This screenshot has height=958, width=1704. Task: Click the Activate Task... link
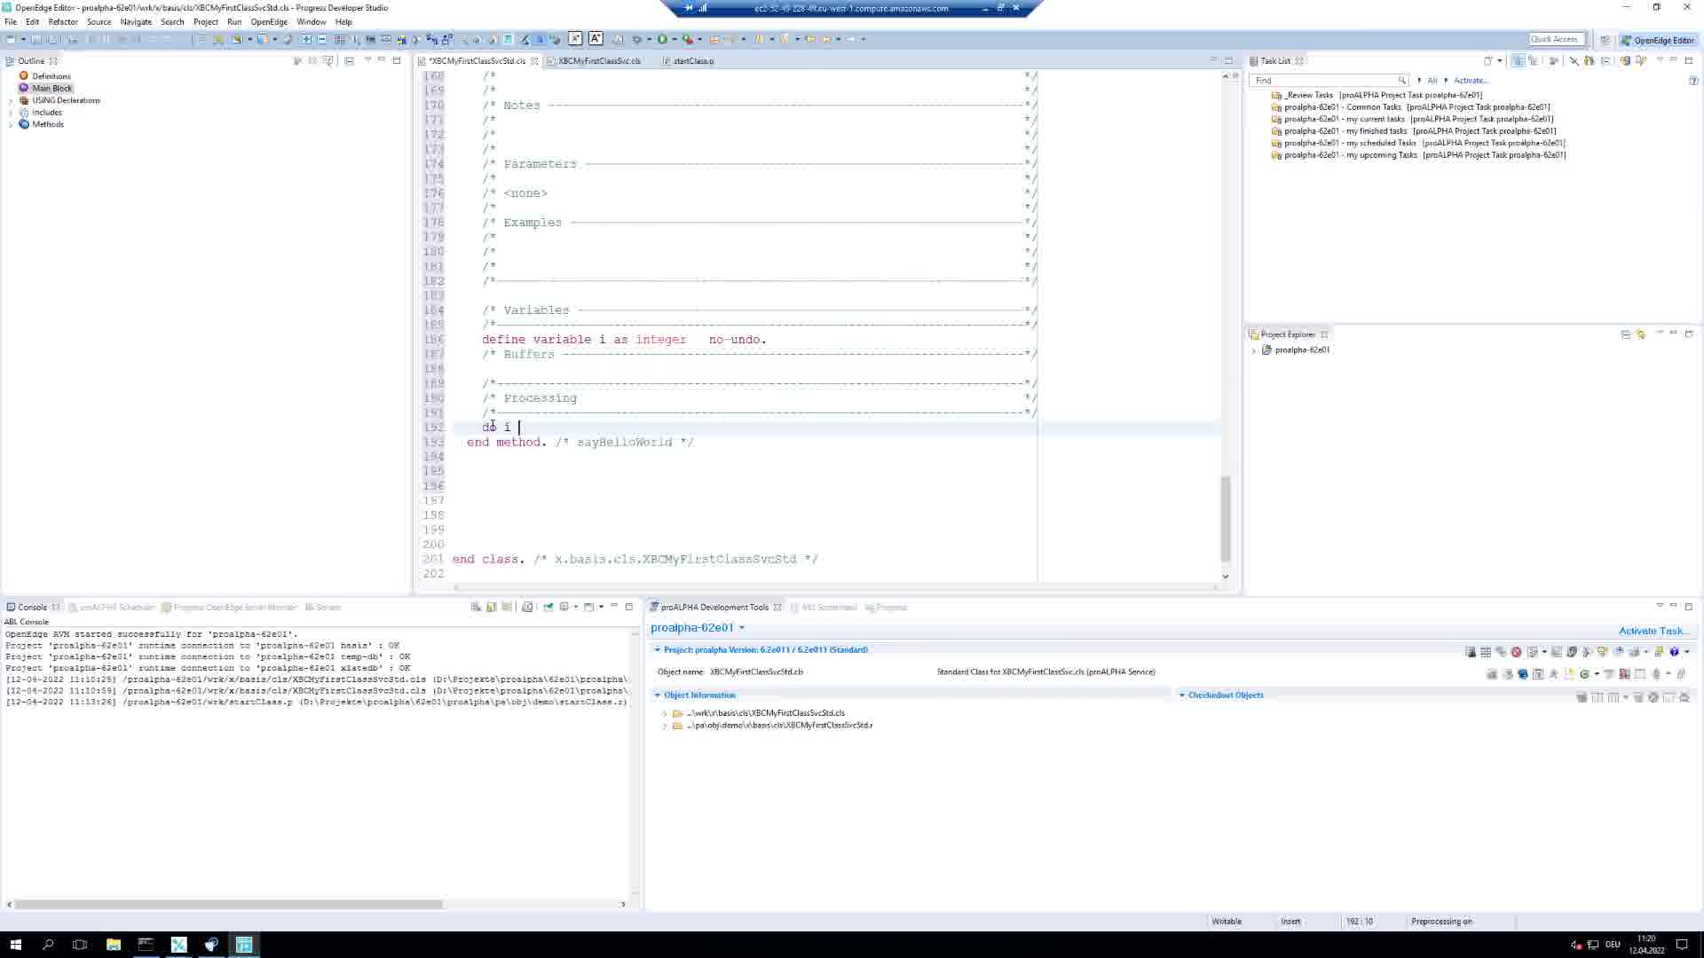coord(1653,631)
